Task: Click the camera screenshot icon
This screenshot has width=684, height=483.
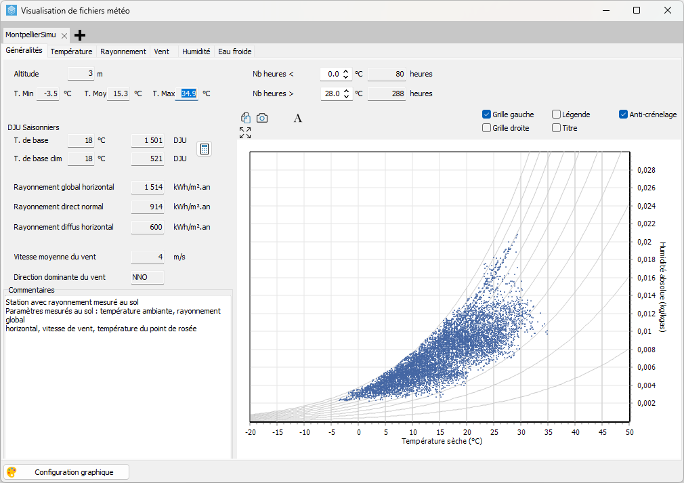Action: click(261, 118)
